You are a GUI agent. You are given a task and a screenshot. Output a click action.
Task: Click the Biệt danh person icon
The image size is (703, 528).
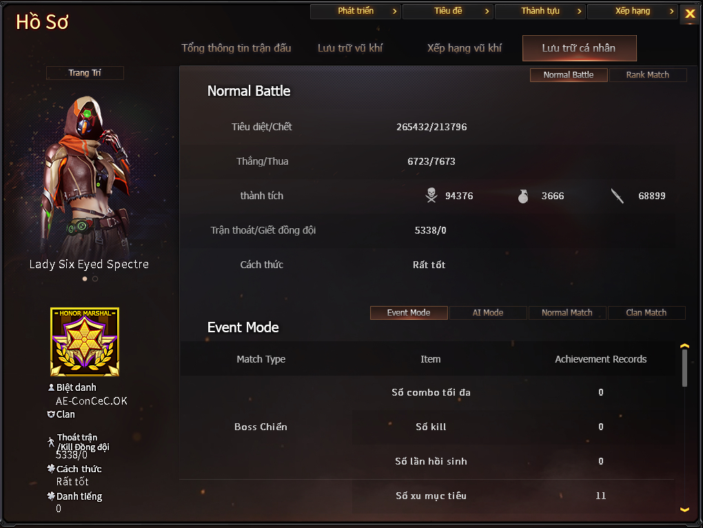coord(51,387)
